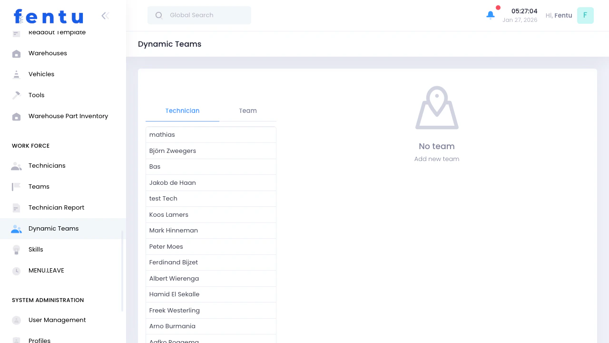Select mathias from the technician list
This screenshot has width=609, height=343.
click(x=211, y=134)
